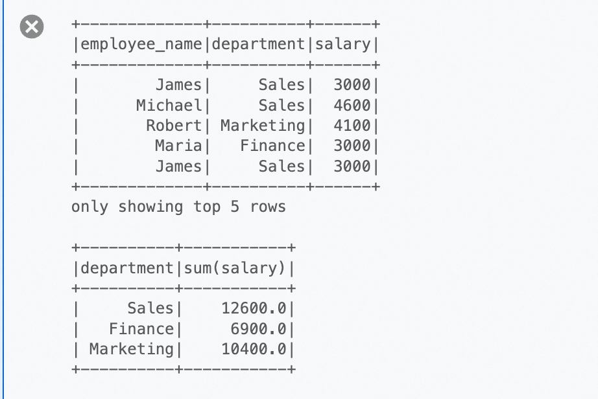The height and width of the screenshot is (399, 598).
Task: Click the Maria employee name cell
Action: point(178,146)
